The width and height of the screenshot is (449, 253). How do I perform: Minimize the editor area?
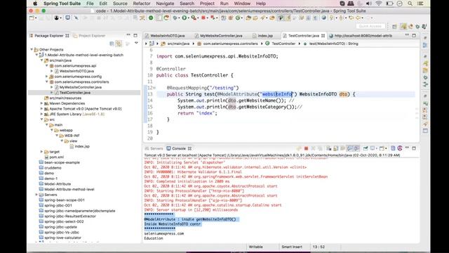click(x=407, y=35)
